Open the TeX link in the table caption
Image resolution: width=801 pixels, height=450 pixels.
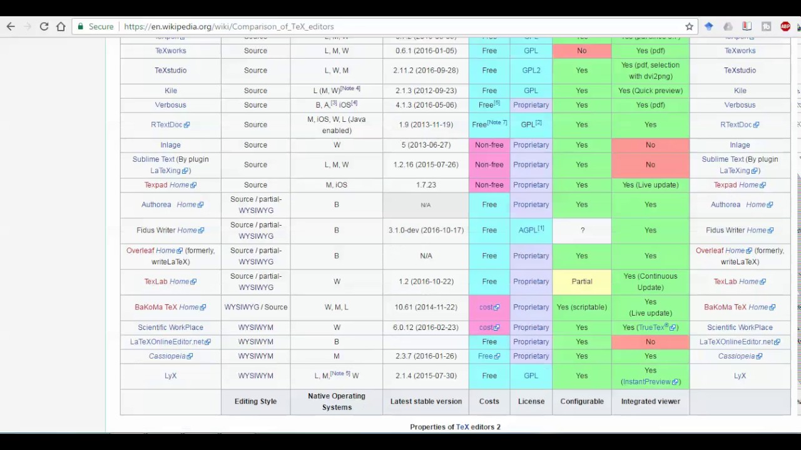tap(462, 427)
